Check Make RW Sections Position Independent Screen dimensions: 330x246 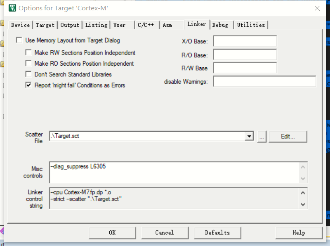coord(28,52)
